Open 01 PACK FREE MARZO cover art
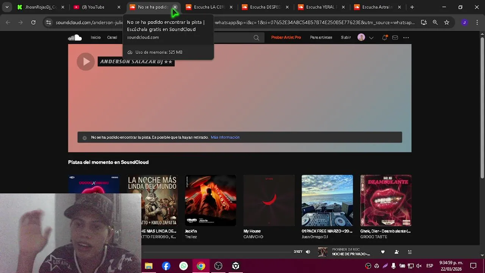This screenshot has width=485, height=273. (327, 200)
